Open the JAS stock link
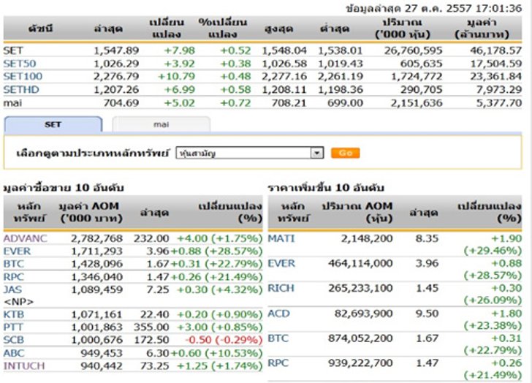 tap(12, 289)
